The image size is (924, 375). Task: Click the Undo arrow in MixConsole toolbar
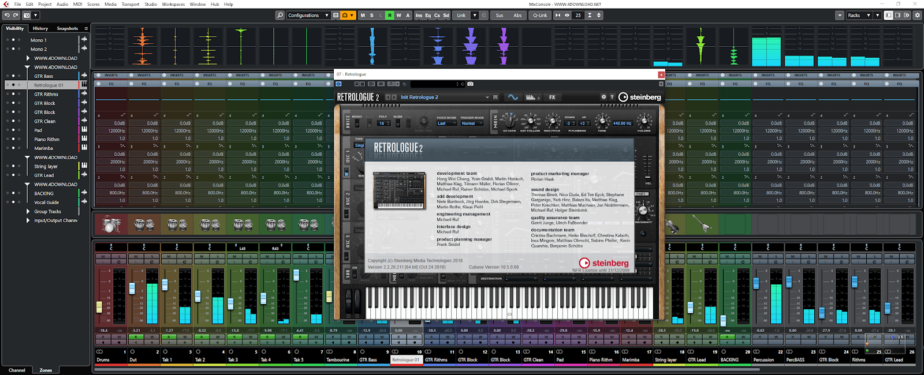point(7,16)
